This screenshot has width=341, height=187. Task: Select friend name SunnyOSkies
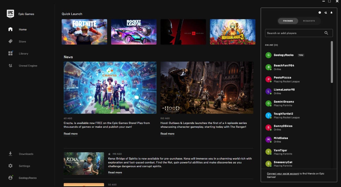click(283, 126)
